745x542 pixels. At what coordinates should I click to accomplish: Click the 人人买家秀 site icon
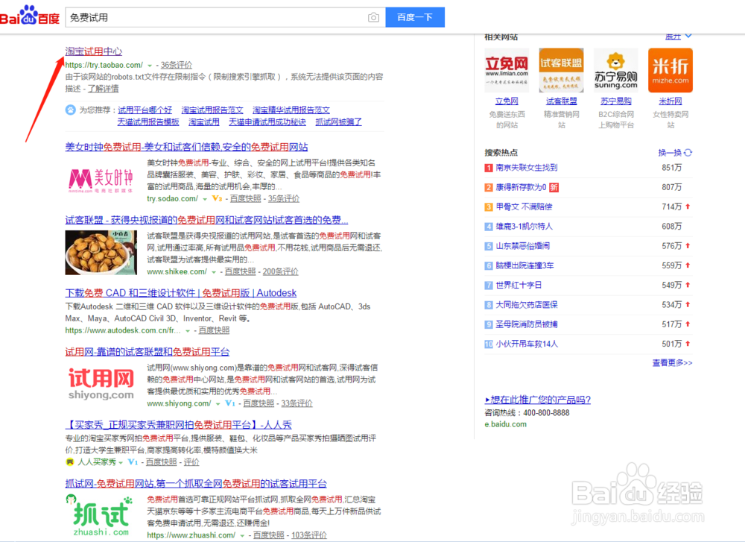click(x=70, y=462)
